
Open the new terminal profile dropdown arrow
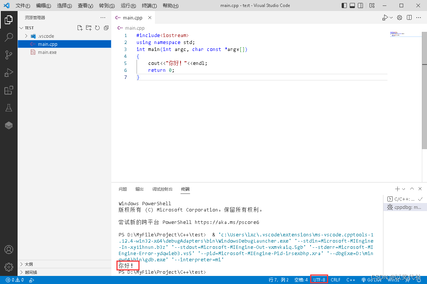404,189
